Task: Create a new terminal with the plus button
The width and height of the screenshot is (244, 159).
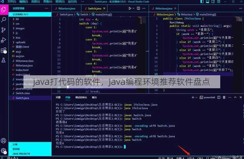Action: pyautogui.click(x=193, y=97)
